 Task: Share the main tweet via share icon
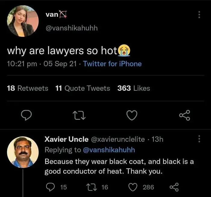point(184,115)
